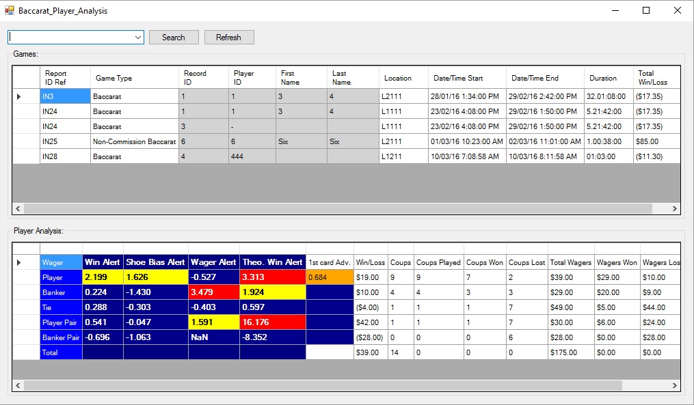Click the Search button

[174, 38]
